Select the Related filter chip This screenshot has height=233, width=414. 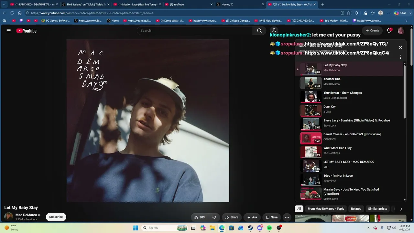click(356, 209)
